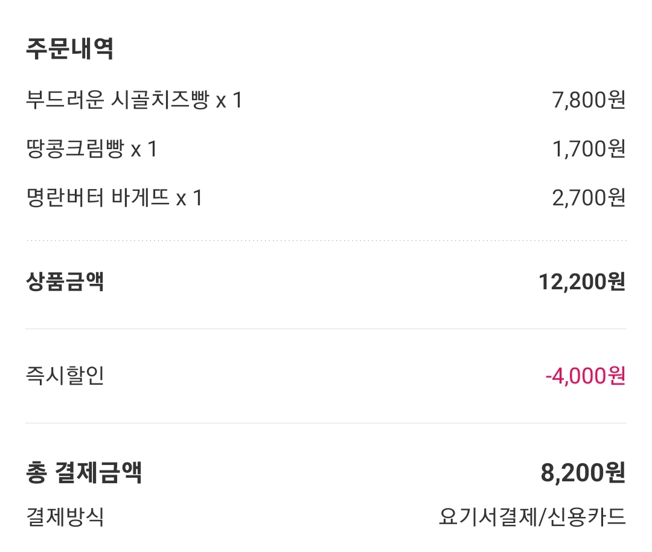The width and height of the screenshot is (652, 552).
Task: Click the divider line above 총 결제금액
Action: point(326,423)
